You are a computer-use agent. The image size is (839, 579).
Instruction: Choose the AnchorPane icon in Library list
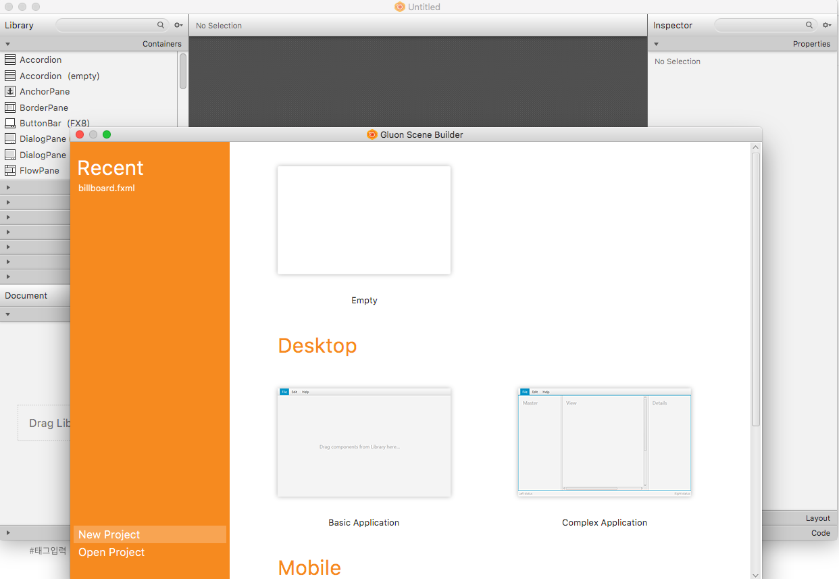click(x=10, y=91)
